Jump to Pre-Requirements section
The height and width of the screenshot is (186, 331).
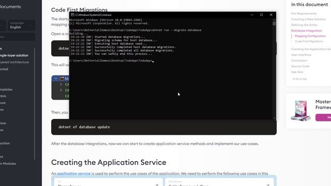(304, 13)
